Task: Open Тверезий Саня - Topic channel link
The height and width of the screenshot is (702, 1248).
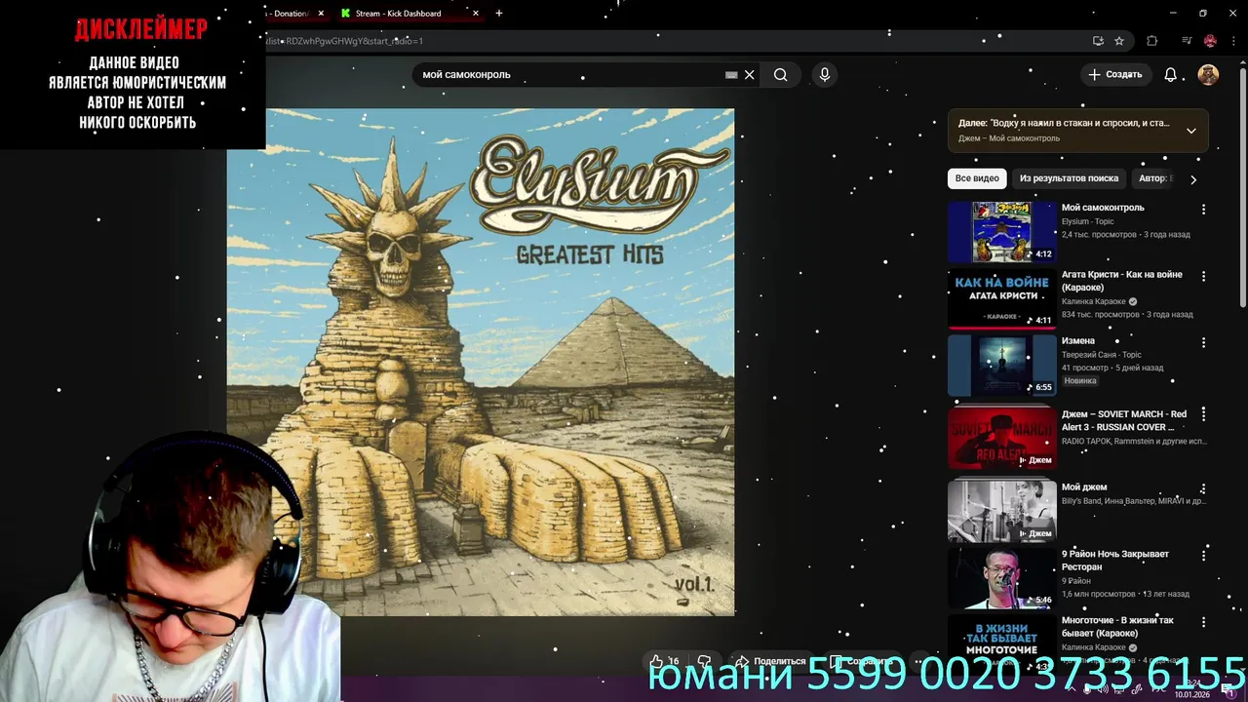Action: 1101,355
